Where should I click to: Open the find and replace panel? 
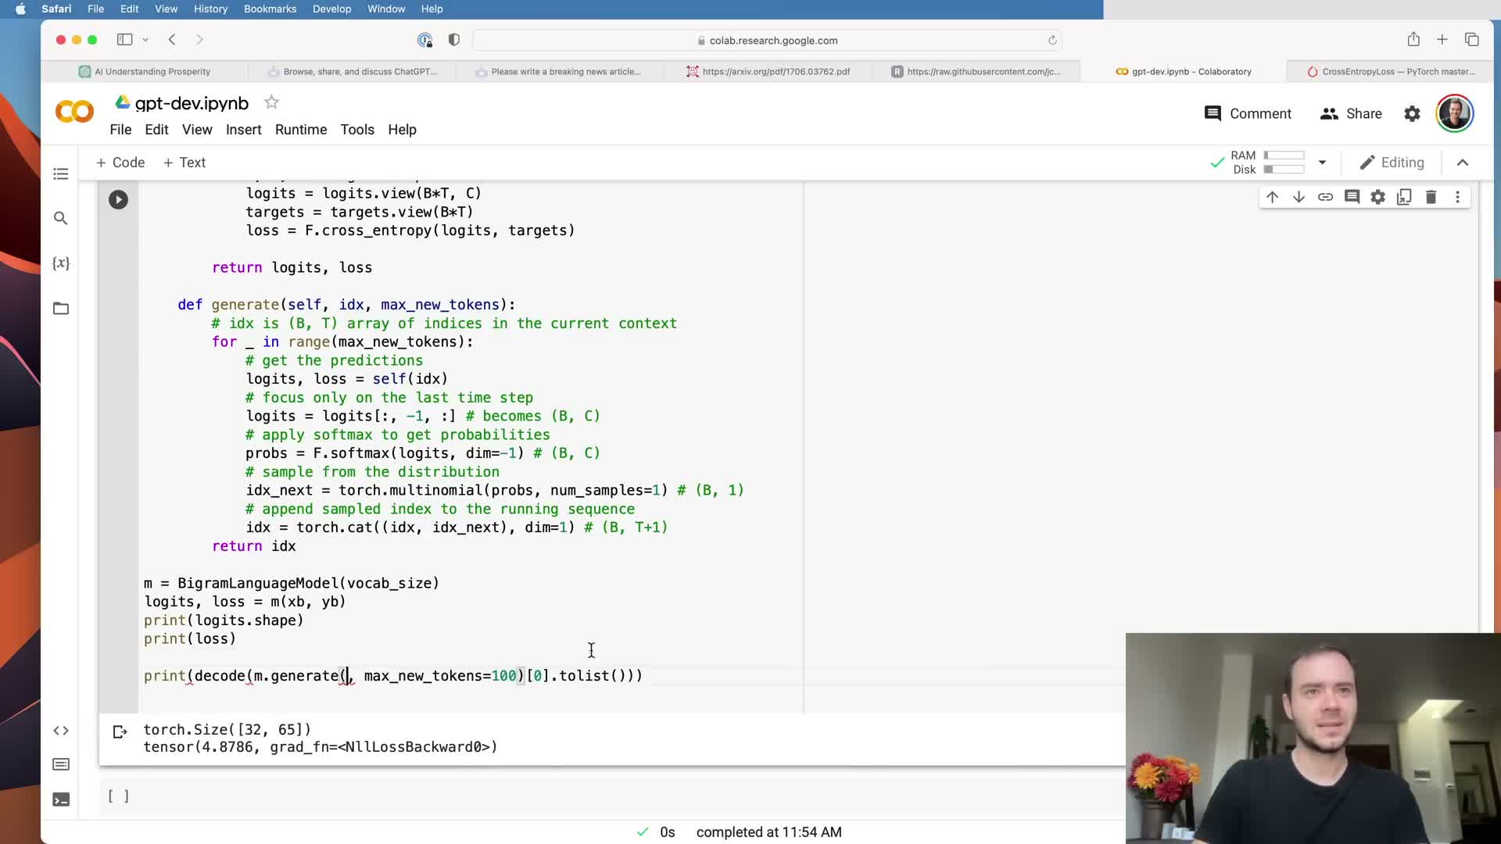[x=61, y=219]
